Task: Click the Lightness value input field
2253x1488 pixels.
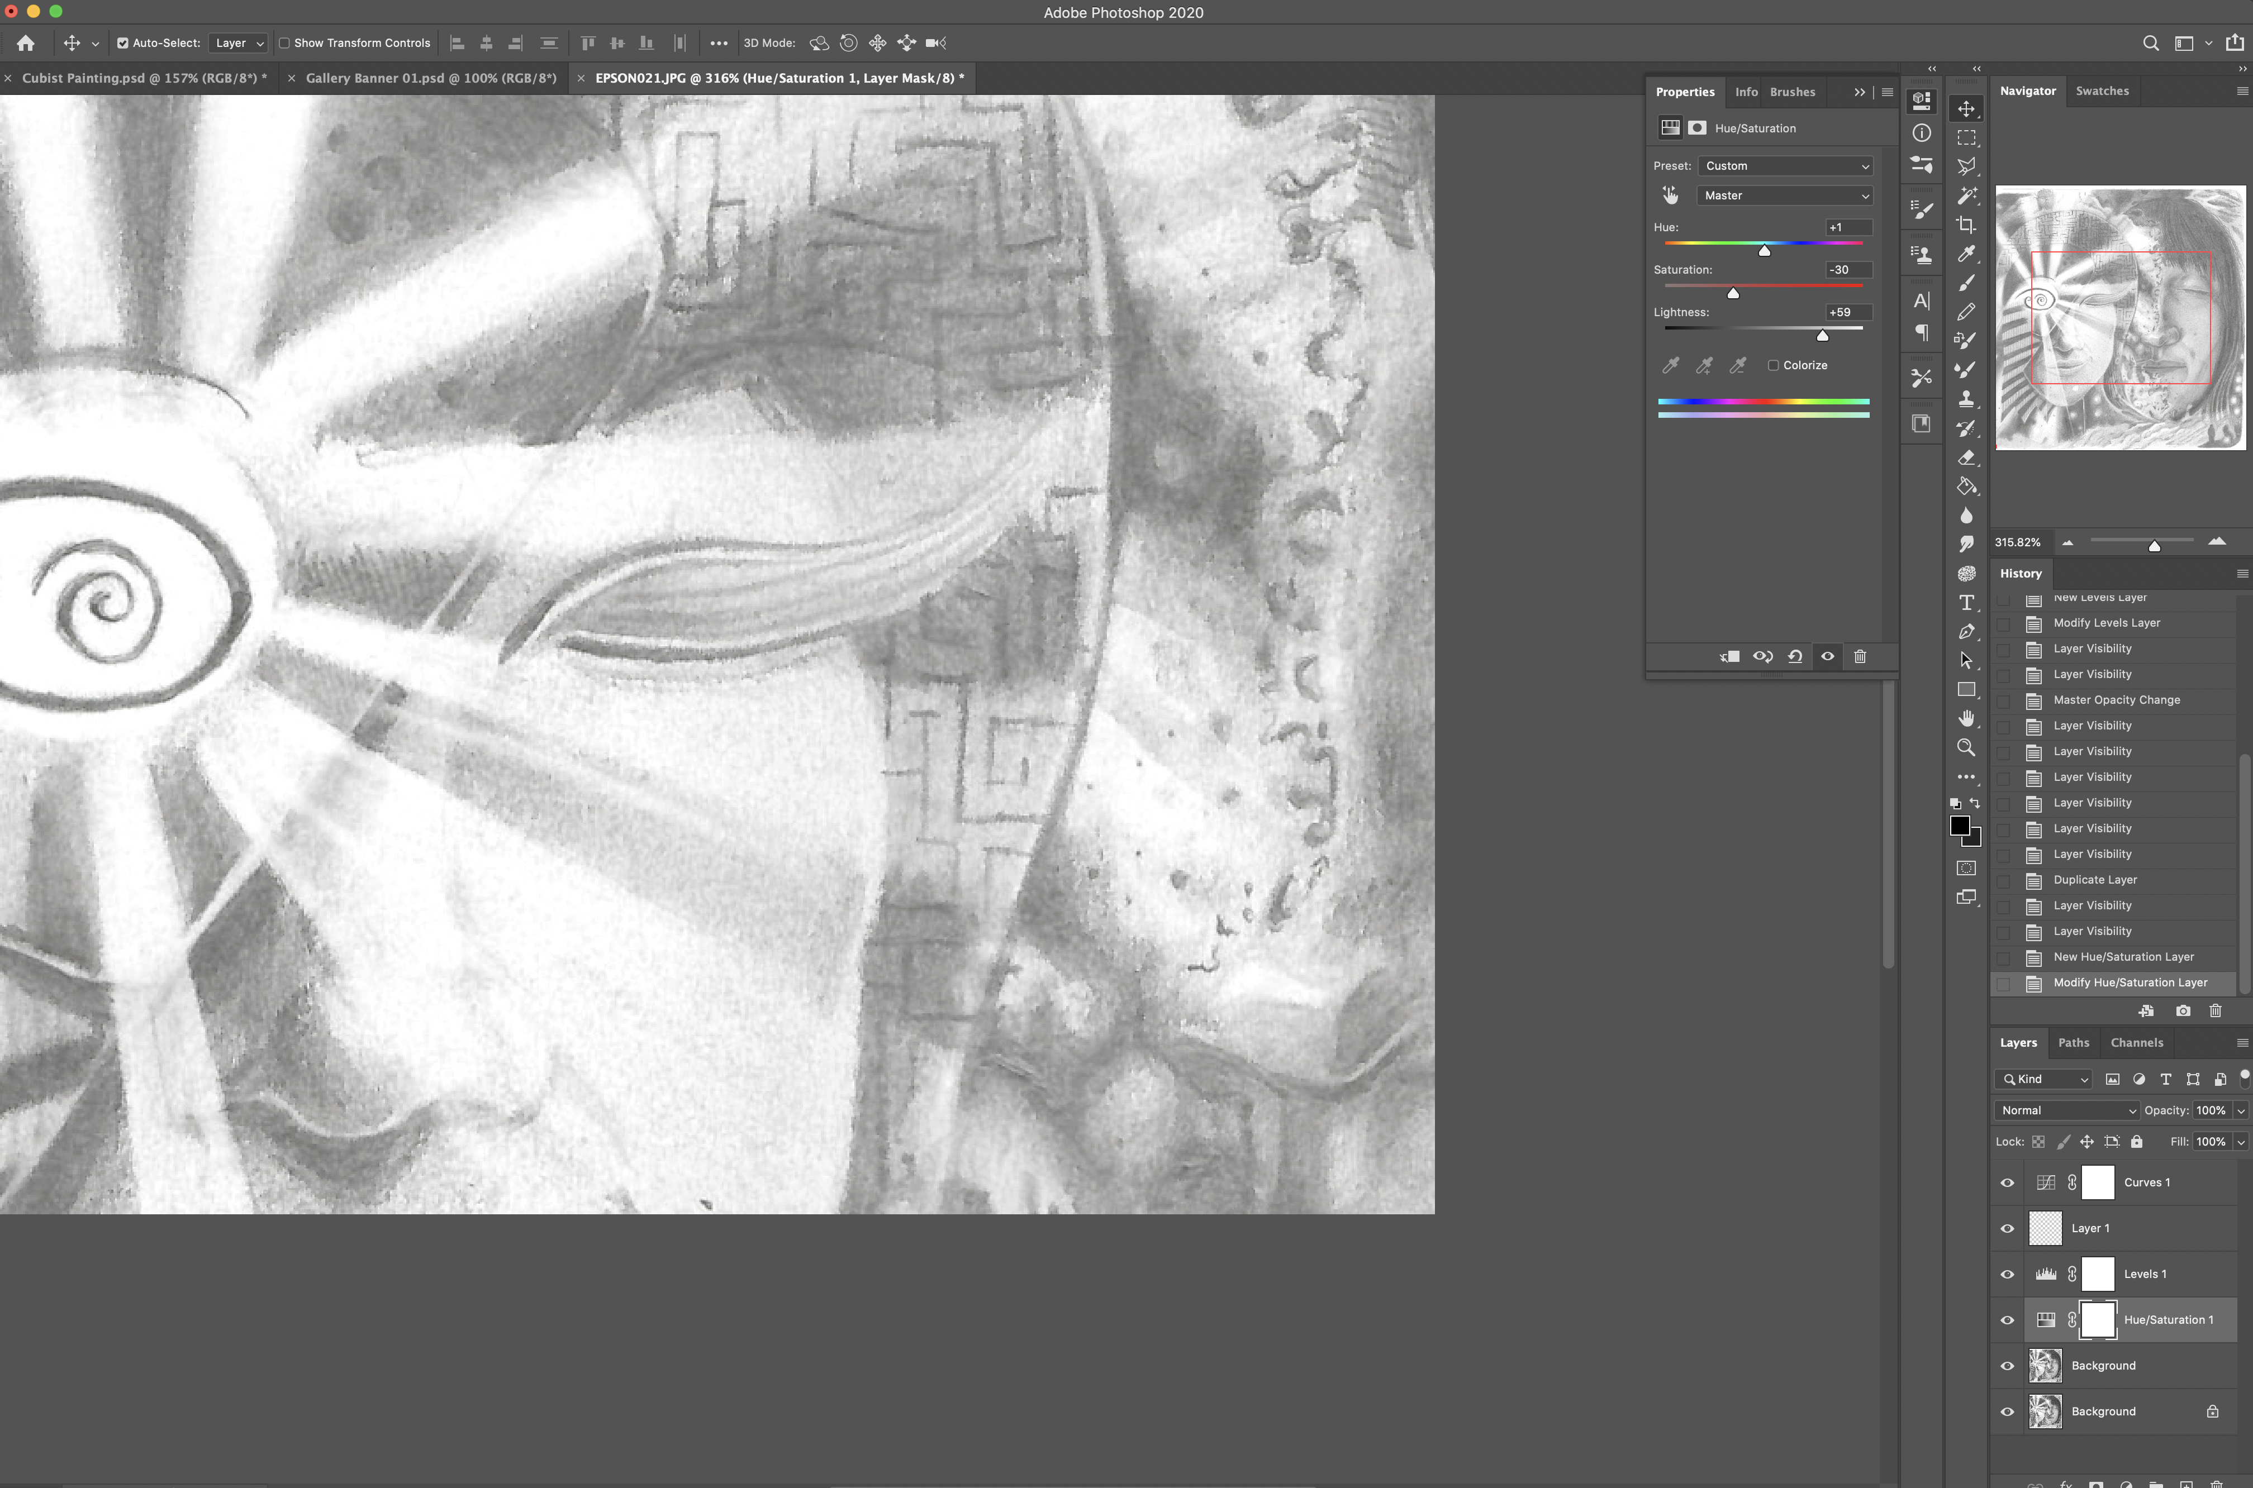Action: tap(1847, 312)
